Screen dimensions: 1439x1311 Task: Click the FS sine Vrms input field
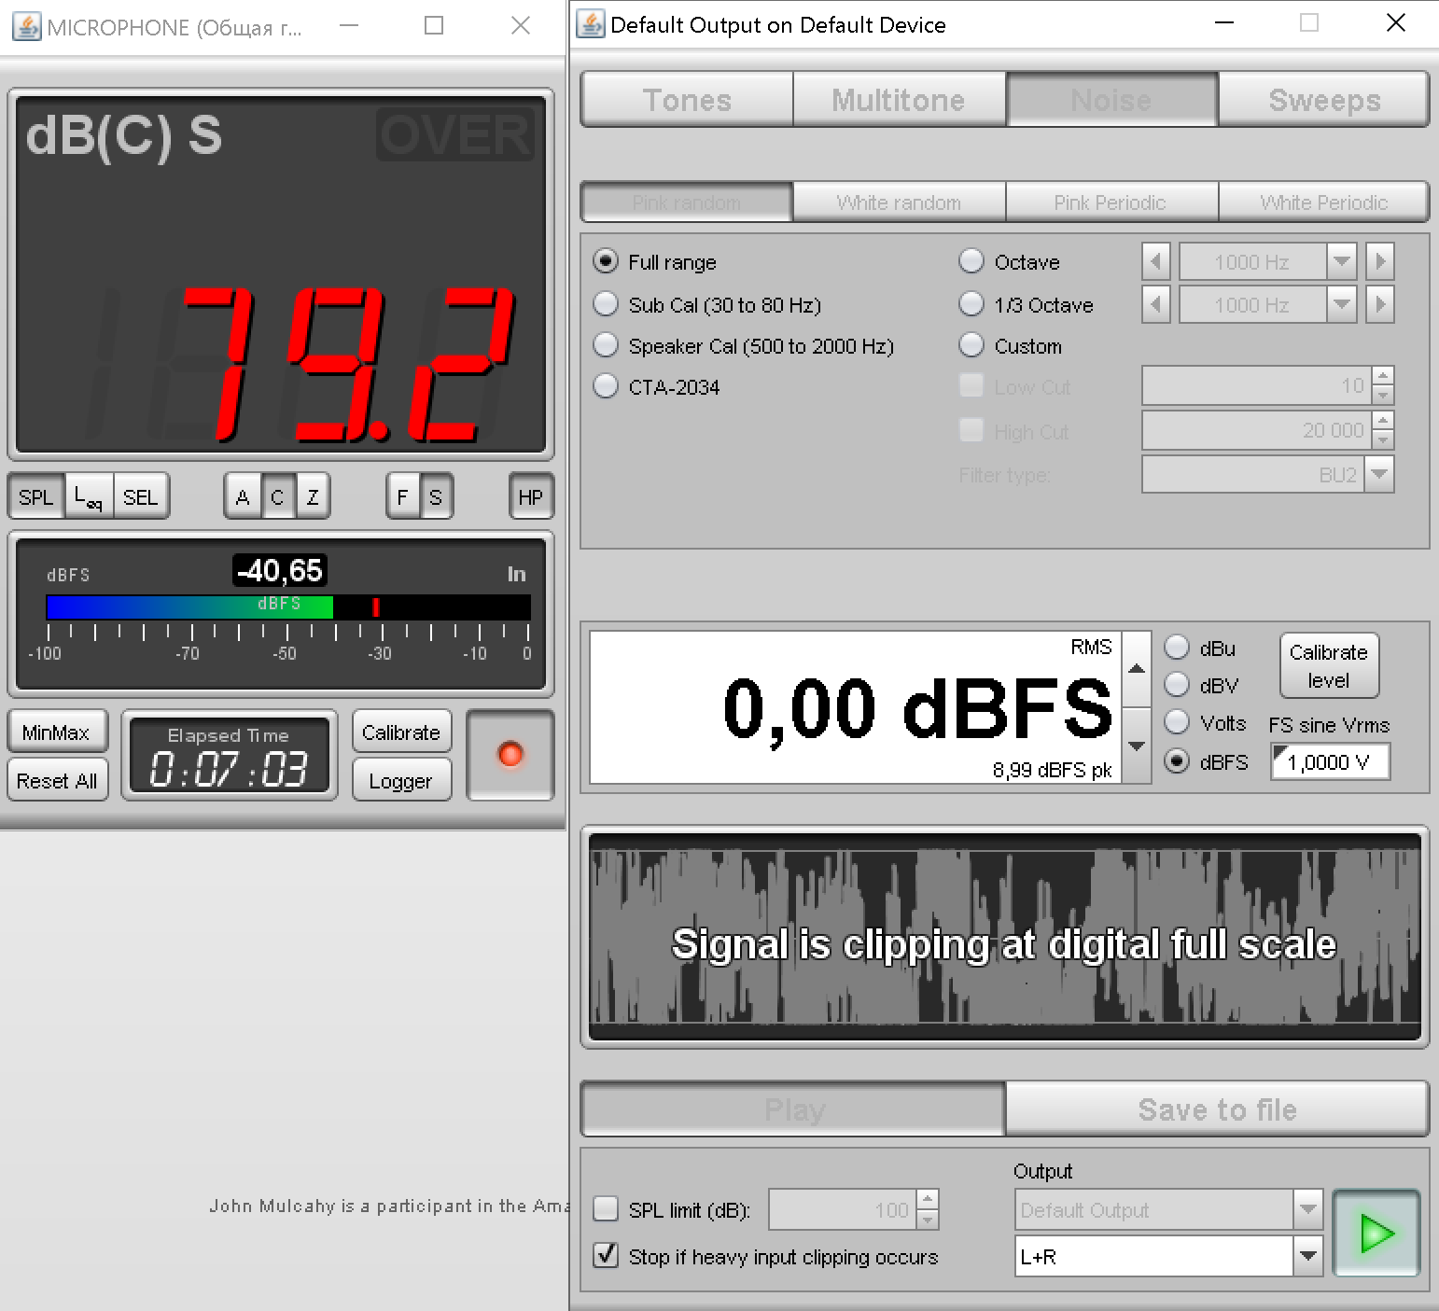pos(1330,762)
